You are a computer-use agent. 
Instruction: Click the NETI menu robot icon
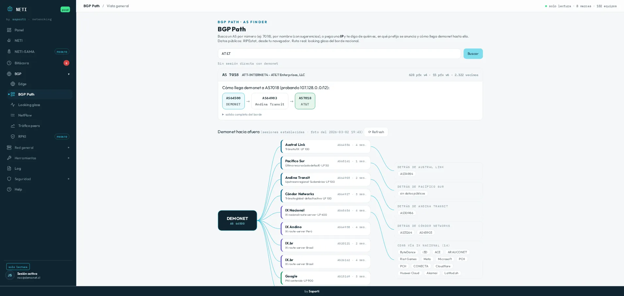pos(9,40)
